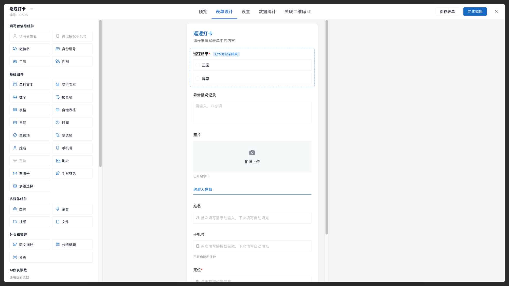The image size is (509, 286).
Task: Add the 表格 component
Action: 30,110
